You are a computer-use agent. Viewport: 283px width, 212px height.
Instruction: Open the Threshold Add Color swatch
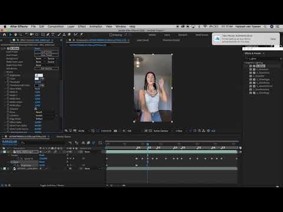coord(37,85)
